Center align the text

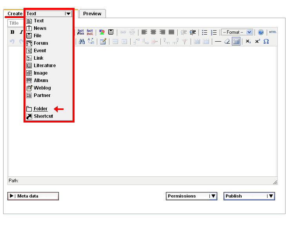point(153,32)
